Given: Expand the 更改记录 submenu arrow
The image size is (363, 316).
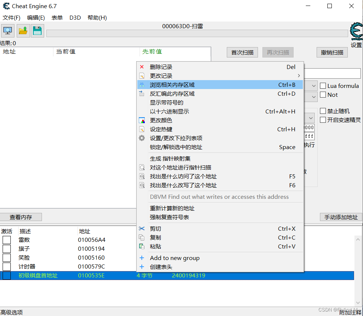Looking at the screenshot, I should click(x=298, y=75).
